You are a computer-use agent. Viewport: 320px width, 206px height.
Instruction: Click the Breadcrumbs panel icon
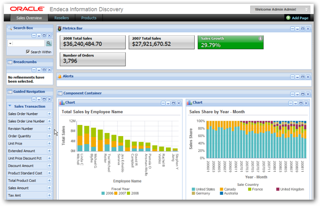pyautogui.click(x=10, y=62)
